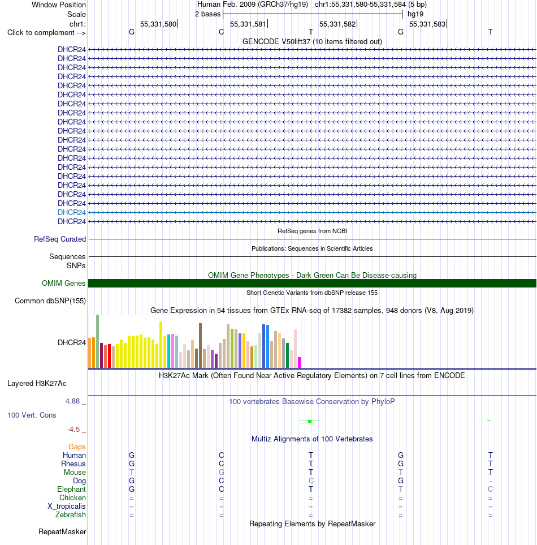The width and height of the screenshot is (537, 545).
Task: Open the 'RefSeq genes from NCBI' track title
Action: (x=312, y=231)
